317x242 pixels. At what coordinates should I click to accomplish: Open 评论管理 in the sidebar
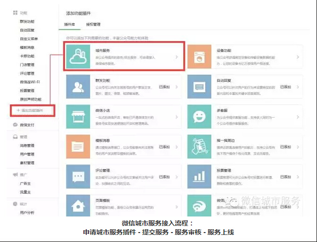pos(27,73)
